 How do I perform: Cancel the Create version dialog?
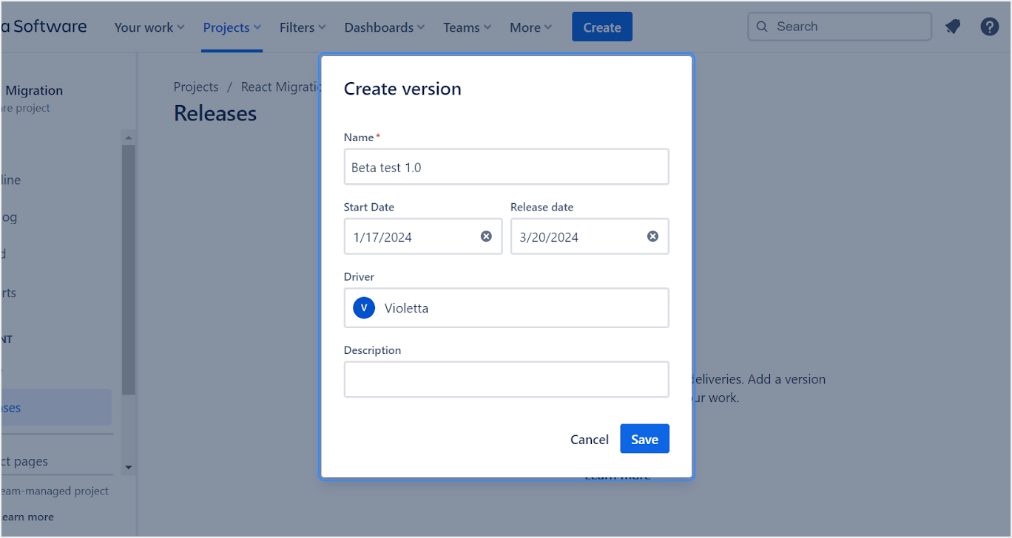tap(589, 439)
